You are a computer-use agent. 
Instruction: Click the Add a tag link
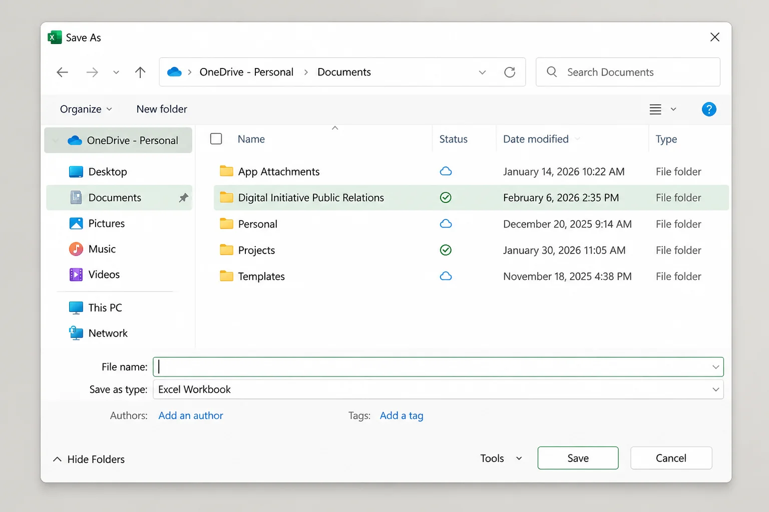point(402,415)
